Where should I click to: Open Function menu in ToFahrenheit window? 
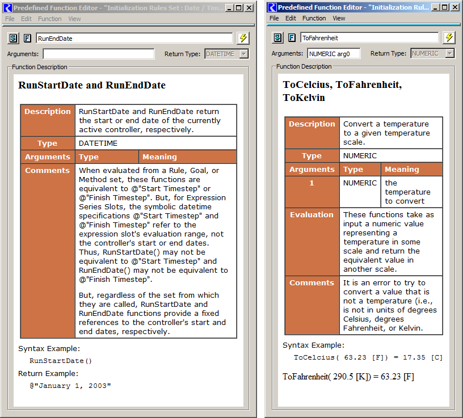[314, 18]
